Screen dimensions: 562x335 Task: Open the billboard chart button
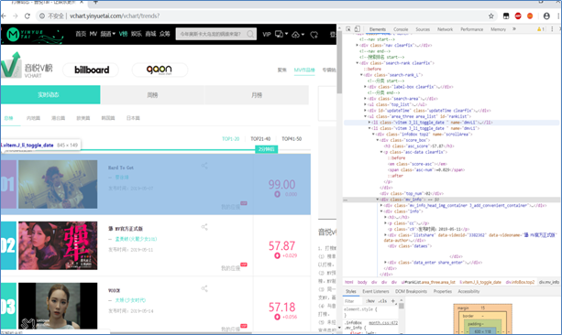click(91, 70)
